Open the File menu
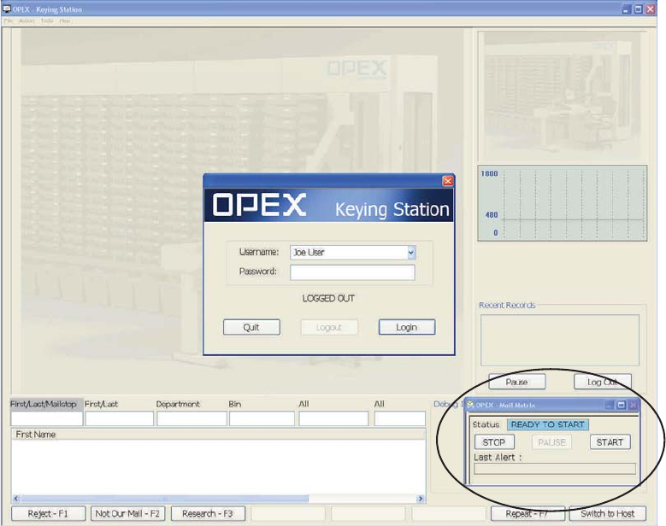The image size is (666, 526). click(x=8, y=20)
